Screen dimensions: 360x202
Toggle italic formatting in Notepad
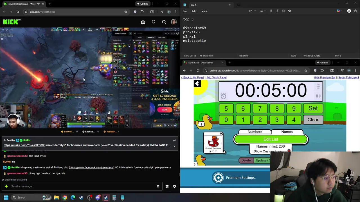277,11
